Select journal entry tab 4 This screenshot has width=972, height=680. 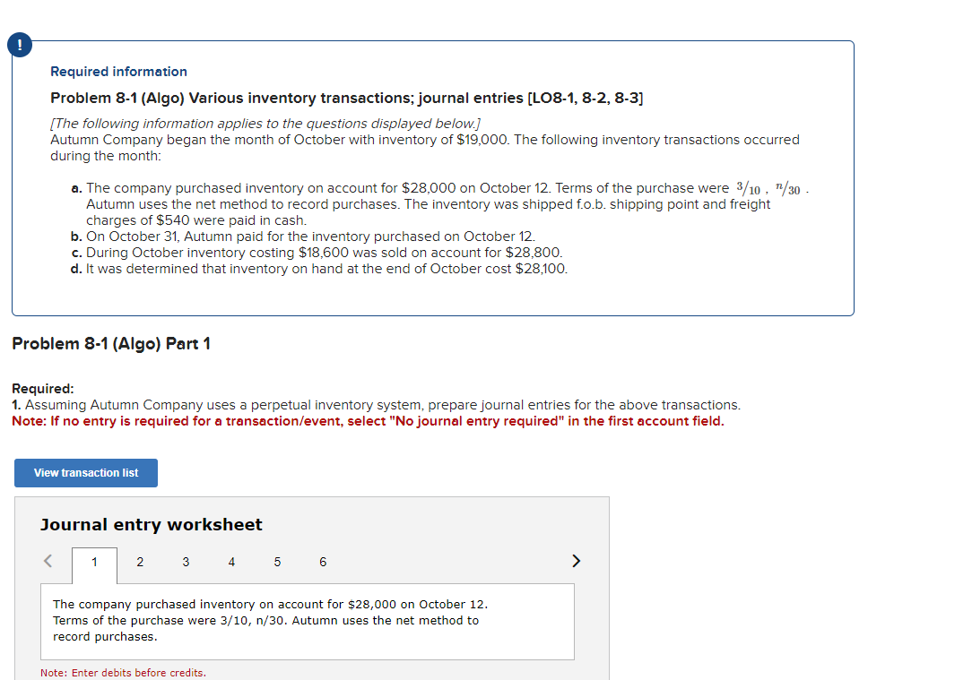(231, 561)
